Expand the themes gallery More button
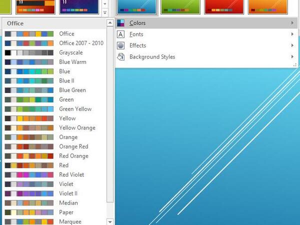Image resolution: width=300 pixels, height=225 pixels. click(105, 12)
